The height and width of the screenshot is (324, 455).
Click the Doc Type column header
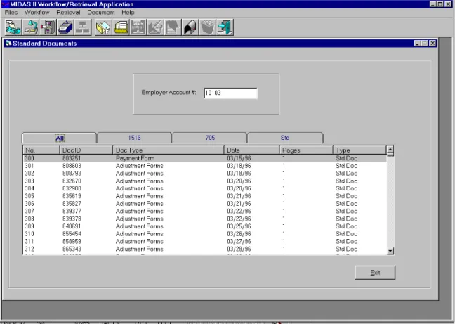[x=169, y=150]
